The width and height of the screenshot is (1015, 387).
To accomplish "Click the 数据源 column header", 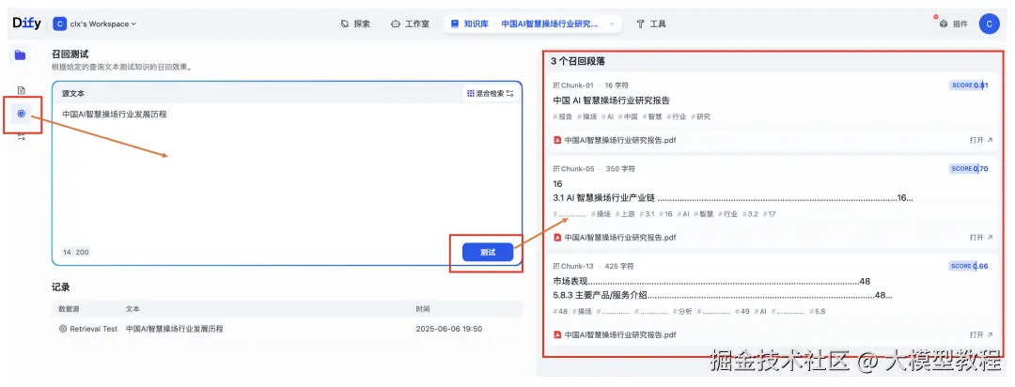I will [69, 309].
